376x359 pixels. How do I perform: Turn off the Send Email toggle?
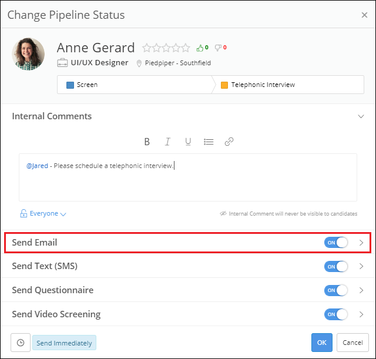point(336,243)
